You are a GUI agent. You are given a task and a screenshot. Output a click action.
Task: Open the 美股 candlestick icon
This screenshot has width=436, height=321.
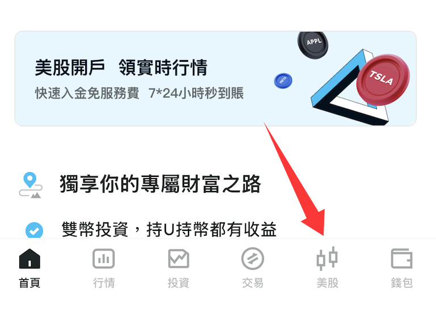click(327, 259)
